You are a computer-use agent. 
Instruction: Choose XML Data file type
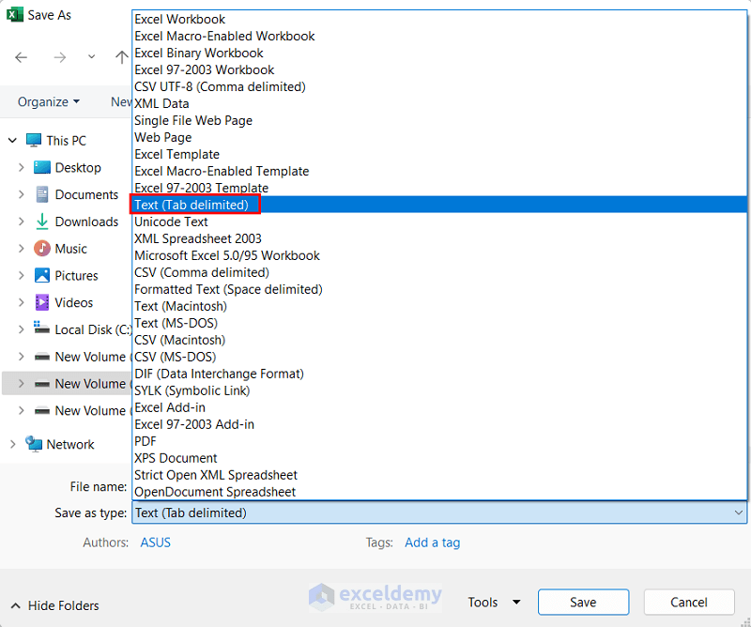[439, 103]
